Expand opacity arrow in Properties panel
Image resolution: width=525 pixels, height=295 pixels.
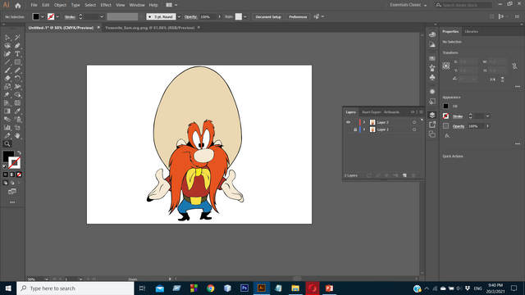tap(488, 126)
